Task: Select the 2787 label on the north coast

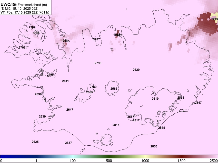Action: pyautogui.click(x=96, y=39)
